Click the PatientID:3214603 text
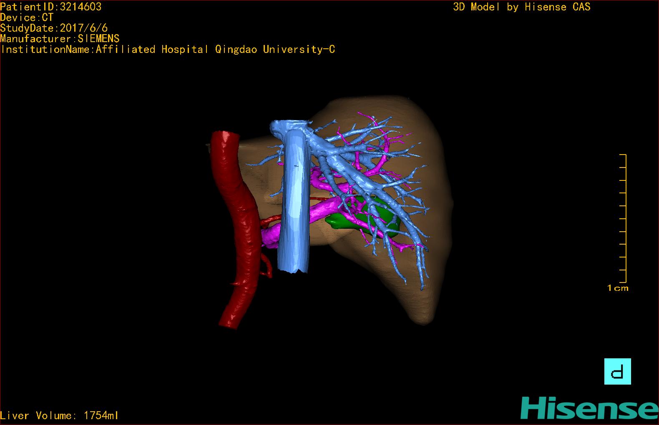This screenshot has width=659, height=425. point(51,7)
